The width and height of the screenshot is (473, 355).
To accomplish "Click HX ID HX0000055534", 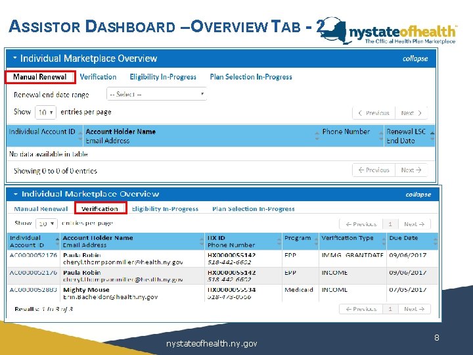I will pyautogui.click(x=231, y=290).
